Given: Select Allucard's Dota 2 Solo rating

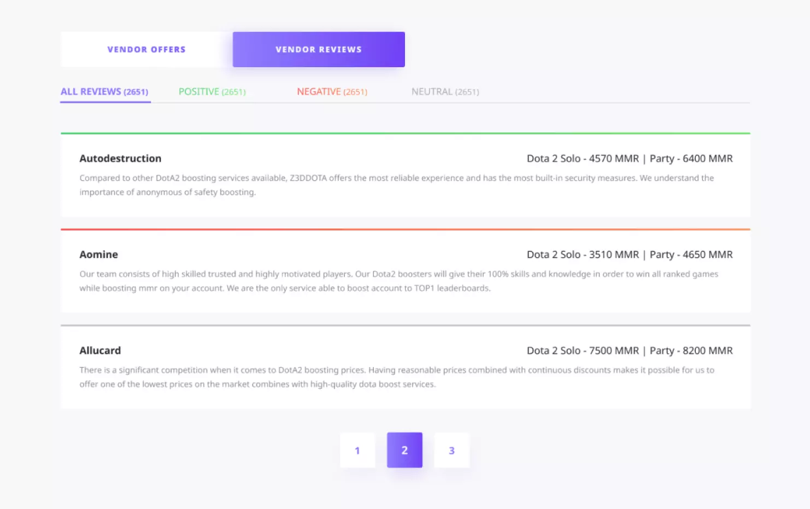Looking at the screenshot, I should 582,350.
